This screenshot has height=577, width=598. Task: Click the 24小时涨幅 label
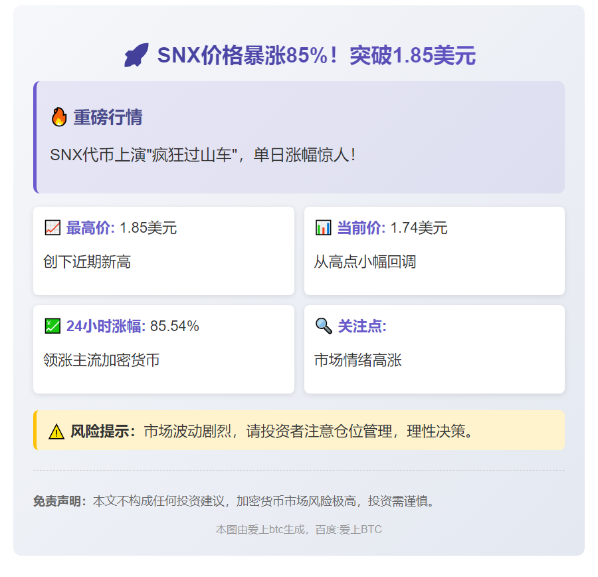click(x=106, y=326)
